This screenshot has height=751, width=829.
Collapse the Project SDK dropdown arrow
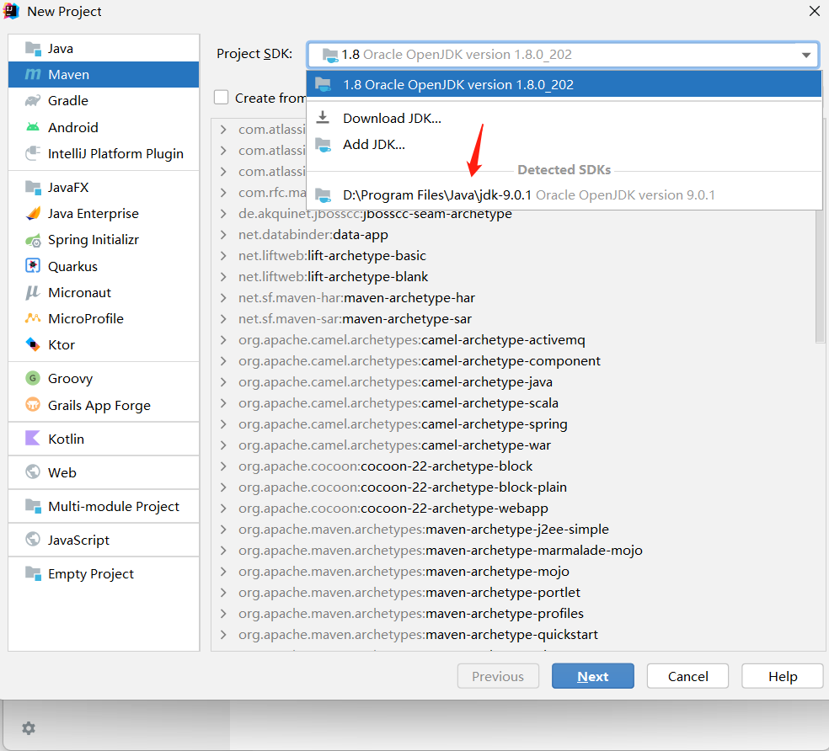[x=805, y=55]
